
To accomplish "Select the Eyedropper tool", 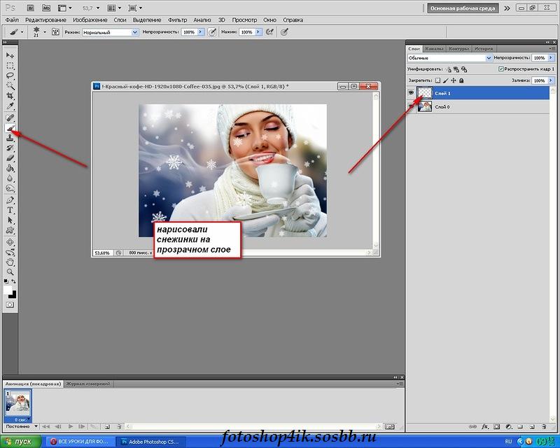I will click(x=10, y=106).
